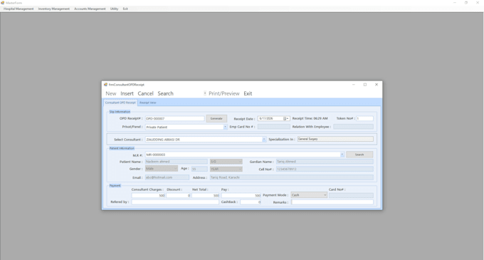Switch to the Receipt View tab
This screenshot has height=260, width=484.
pyautogui.click(x=148, y=103)
